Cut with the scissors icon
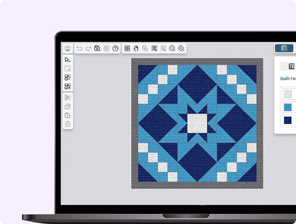This screenshot has height=224, width=296. point(68,98)
